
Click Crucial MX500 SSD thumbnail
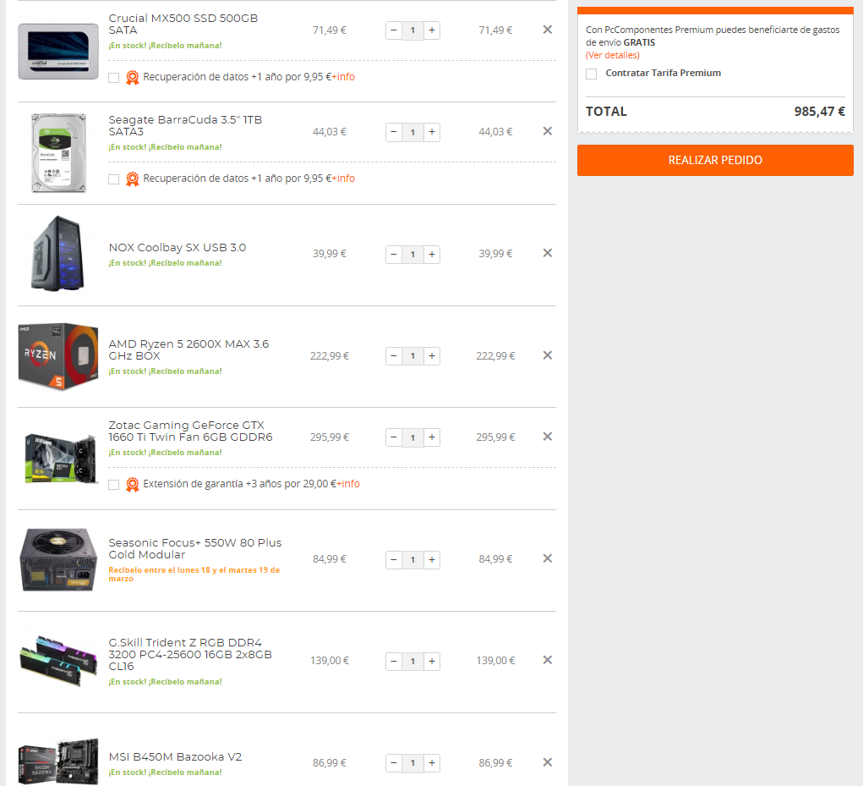point(58,52)
